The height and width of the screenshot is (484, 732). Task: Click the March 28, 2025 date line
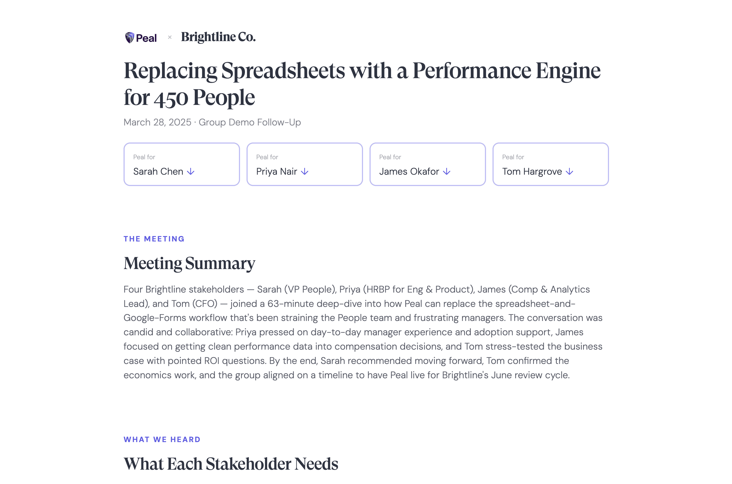point(212,122)
